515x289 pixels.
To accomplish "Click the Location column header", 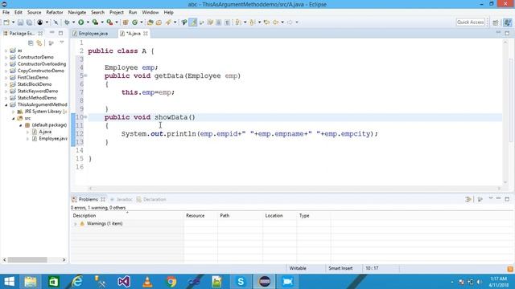I will tap(274, 216).
